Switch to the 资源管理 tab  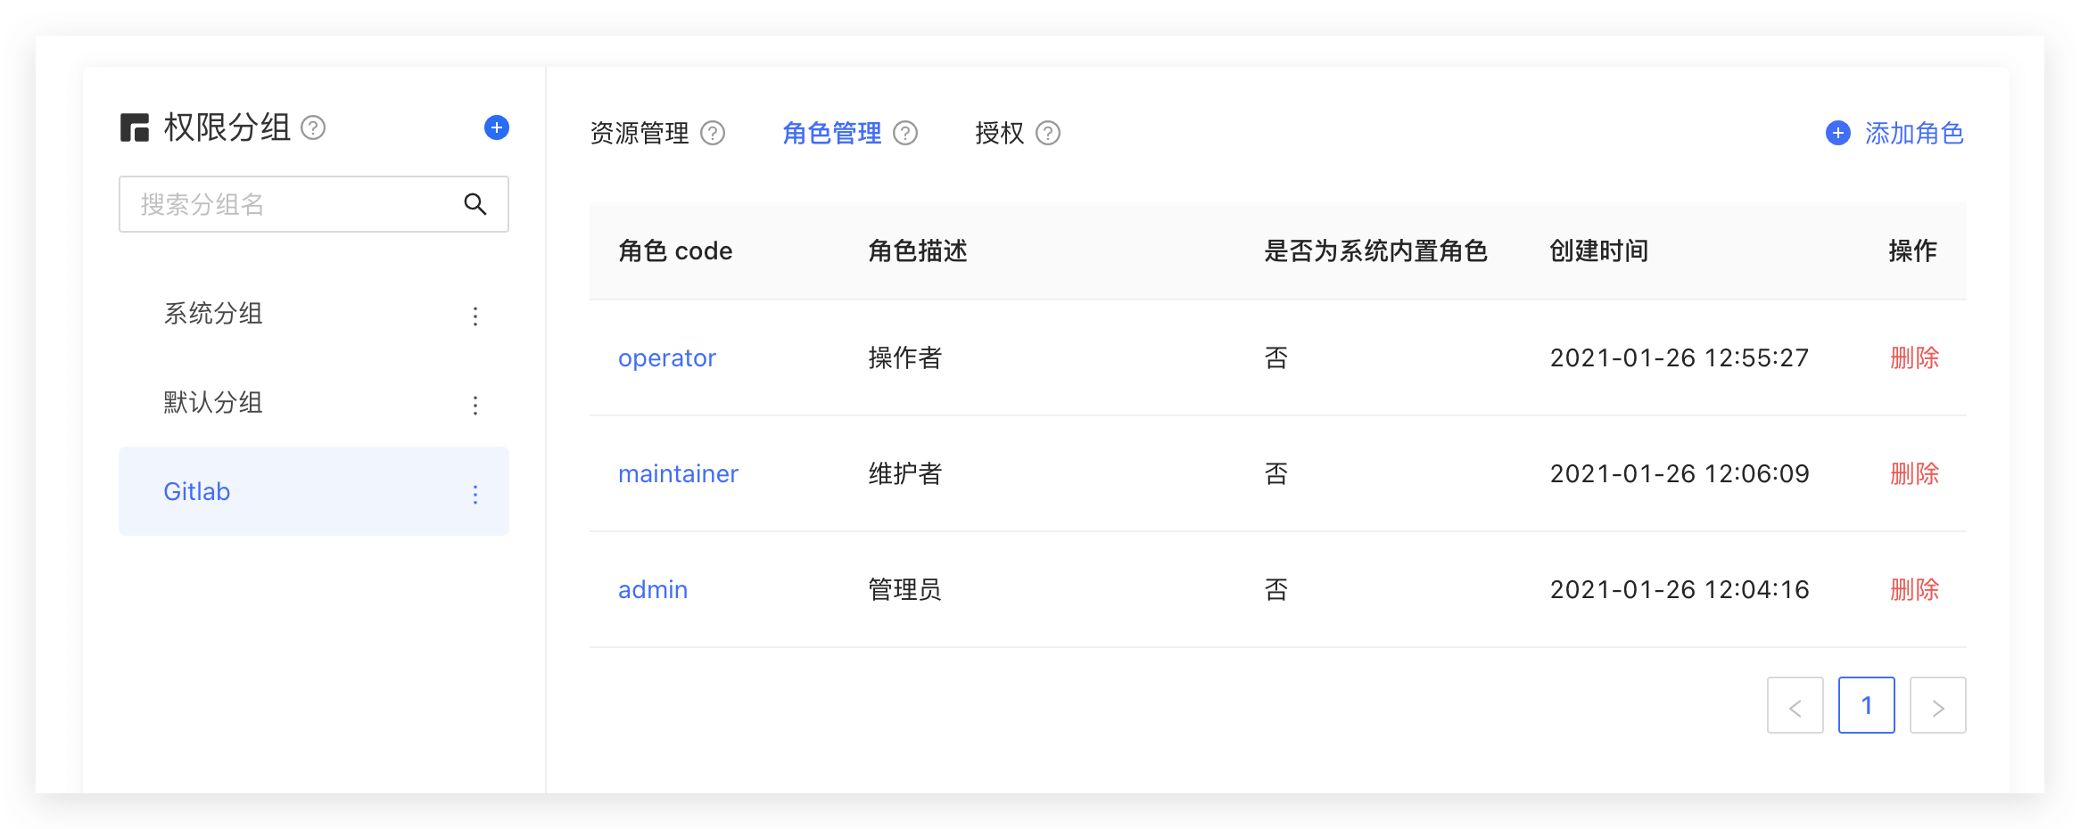coord(640,133)
